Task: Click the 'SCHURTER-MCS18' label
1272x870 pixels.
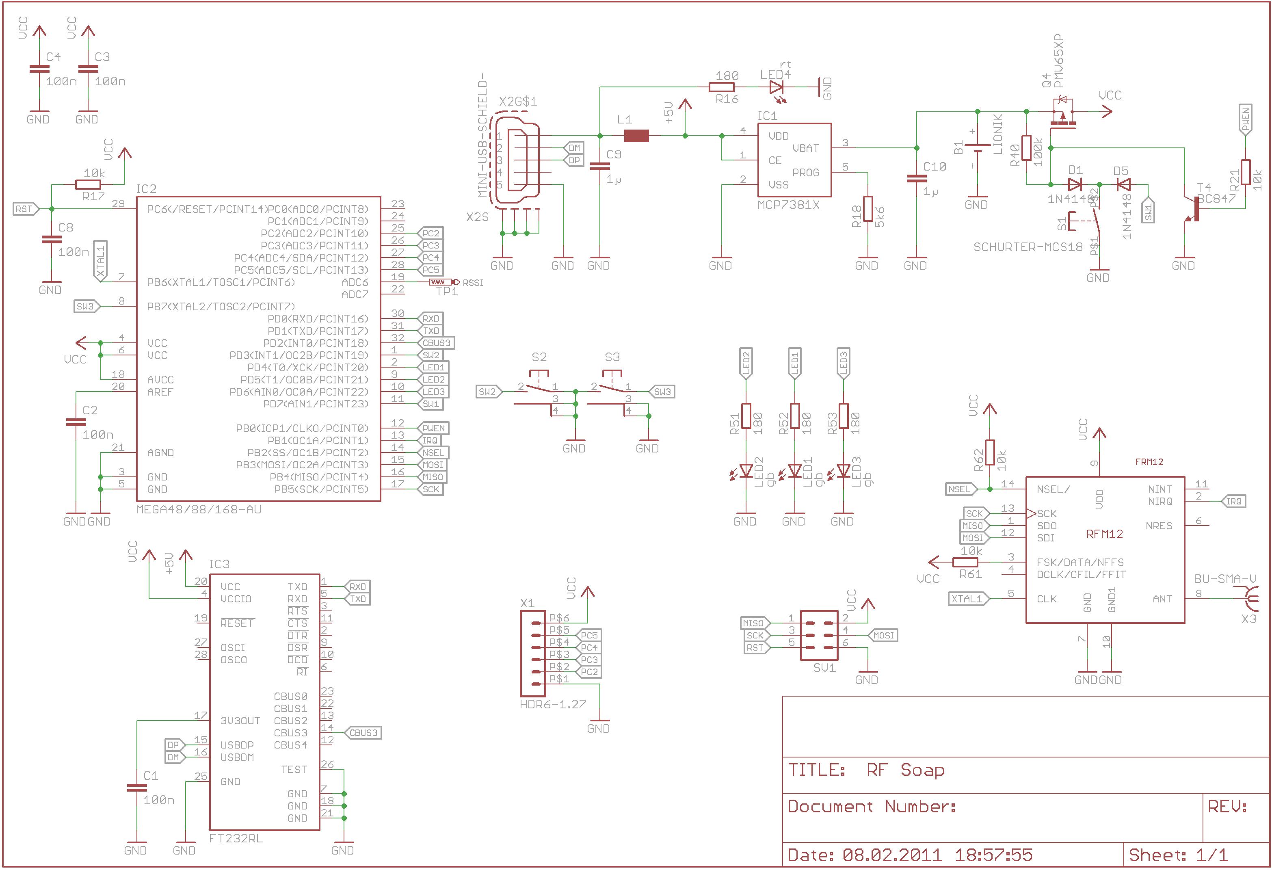Action: 1028,247
